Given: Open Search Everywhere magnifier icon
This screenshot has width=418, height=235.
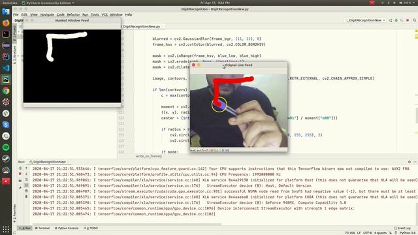Looking at the screenshot, I should point(415,20).
